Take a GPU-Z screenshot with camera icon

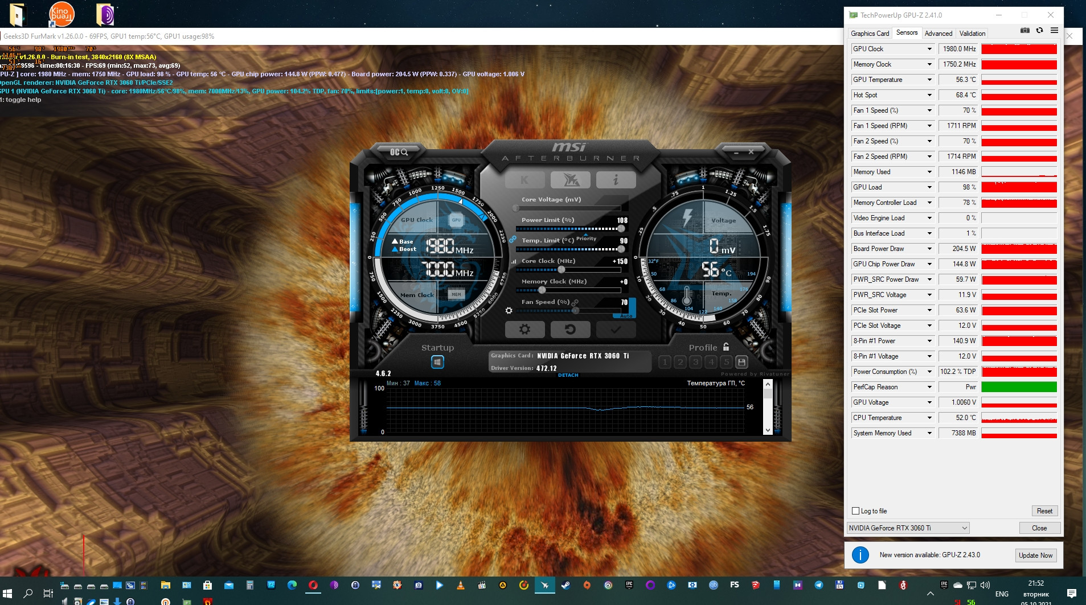coord(1025,31)
